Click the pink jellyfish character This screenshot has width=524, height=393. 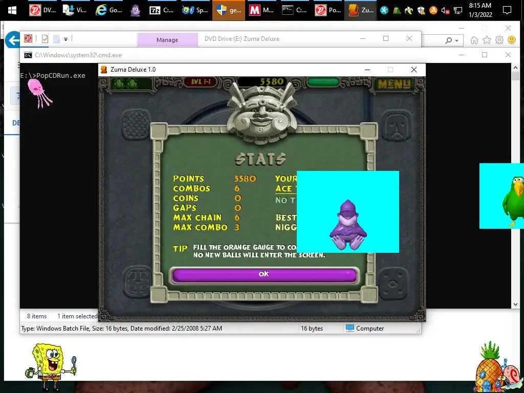tap(39, 93)
